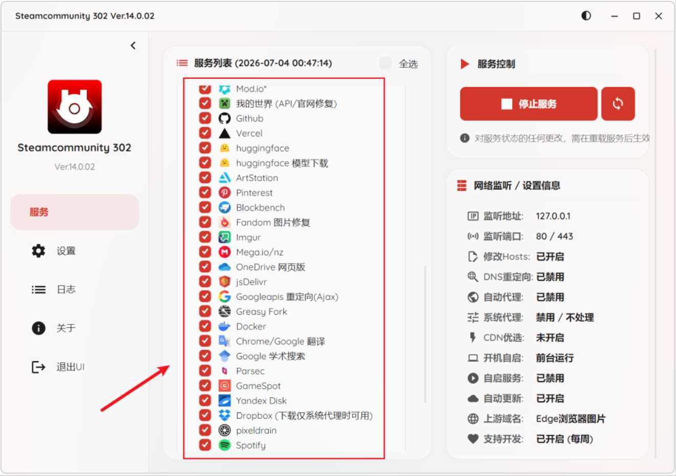Click the Parsec logo icon
Screen dimensions: 676x476
pyautogui.click(x=224, y=371)
